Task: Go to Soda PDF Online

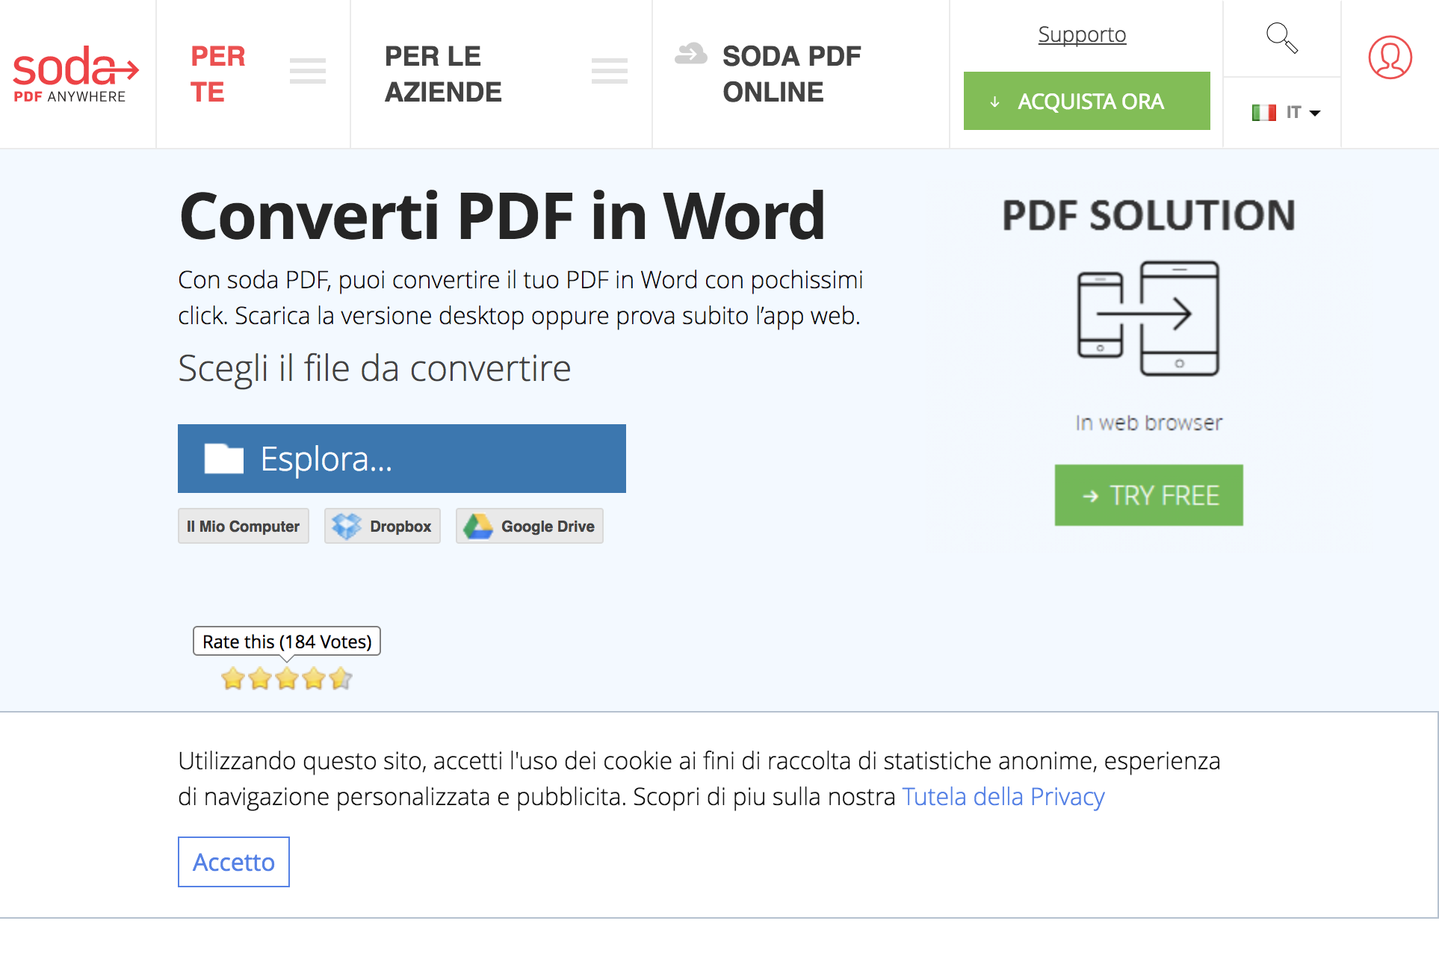Action: [x=791, y=74]
